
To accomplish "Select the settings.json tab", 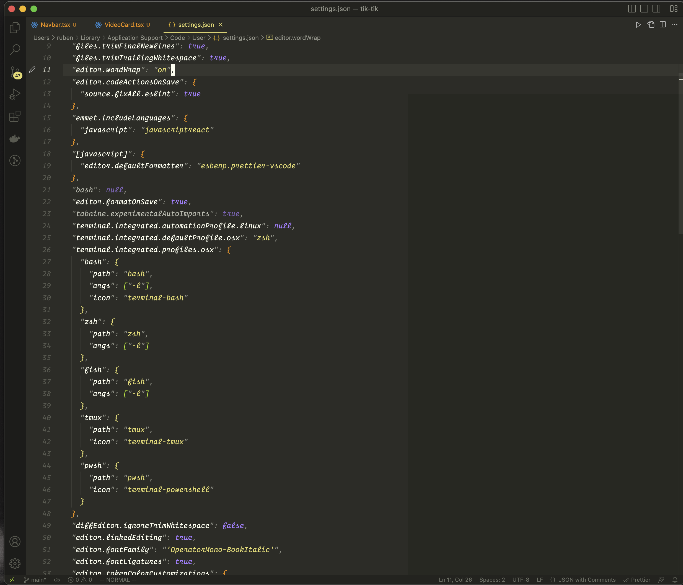I will 196,25.
